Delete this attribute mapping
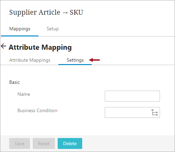 [x=70, y=143]
